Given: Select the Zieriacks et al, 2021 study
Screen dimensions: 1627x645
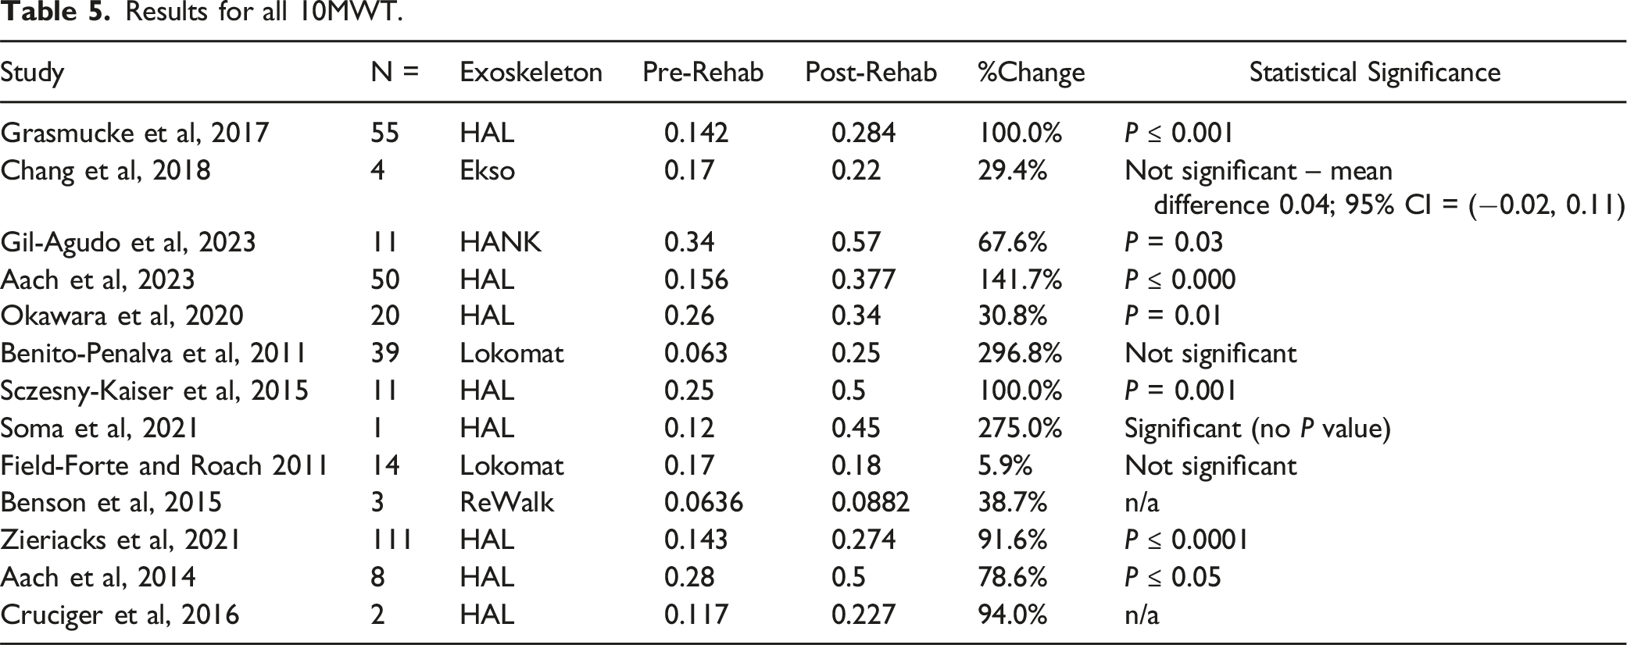Looking at the screenshot, I should 120,540.
